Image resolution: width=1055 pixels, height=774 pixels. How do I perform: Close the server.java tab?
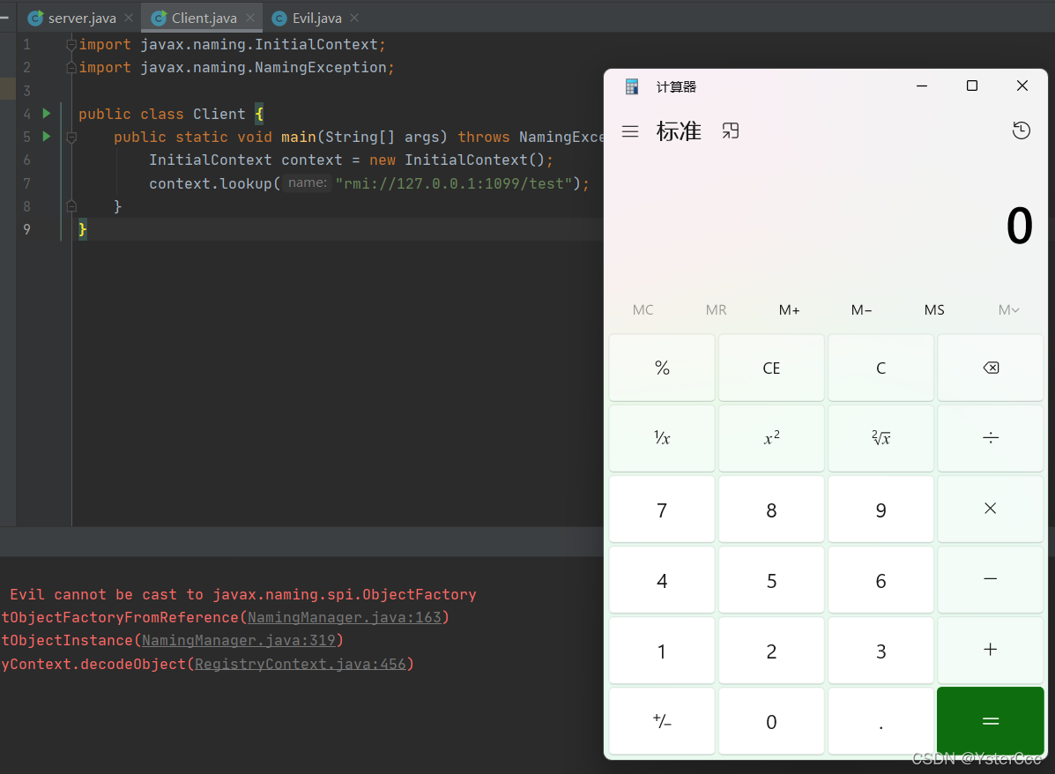tap(129, 18)
